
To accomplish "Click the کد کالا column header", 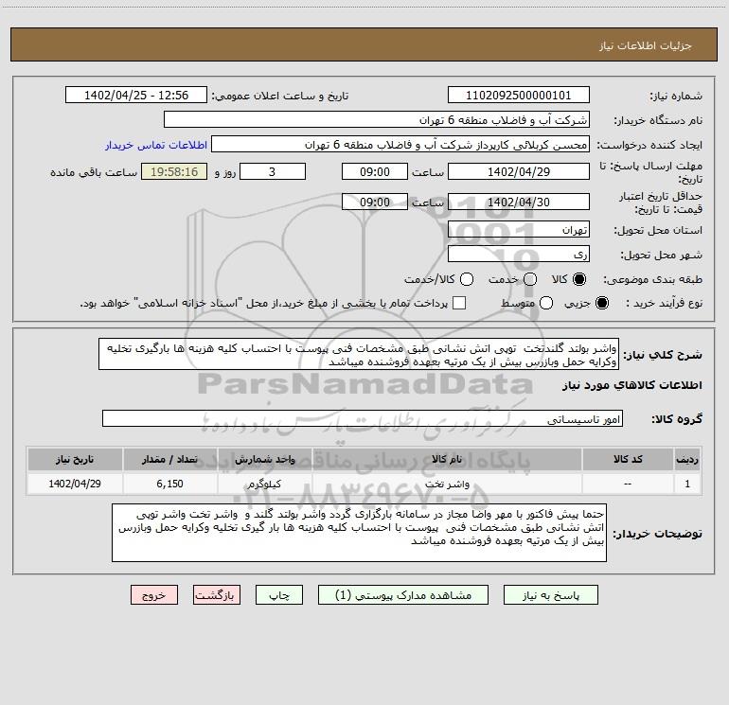I will (628, 460).
